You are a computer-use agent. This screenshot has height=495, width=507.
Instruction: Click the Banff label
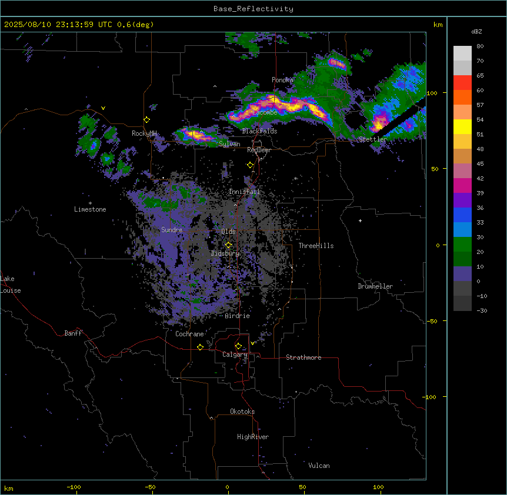click(73, 333)
